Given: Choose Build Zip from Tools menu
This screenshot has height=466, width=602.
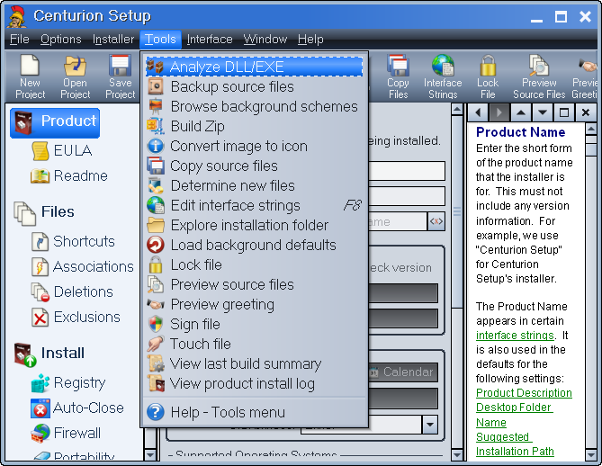Looking at the screenshot, I should 254,126.
